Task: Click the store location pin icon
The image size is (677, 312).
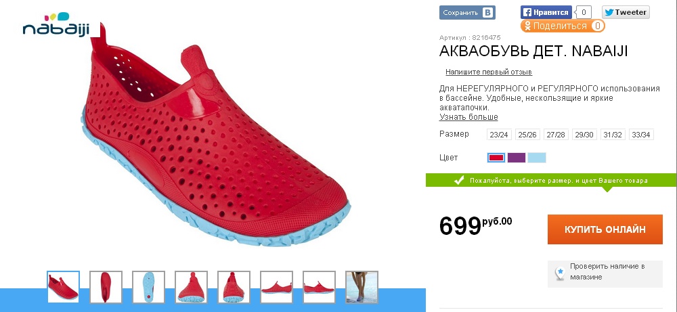Action: coord(560,273)
